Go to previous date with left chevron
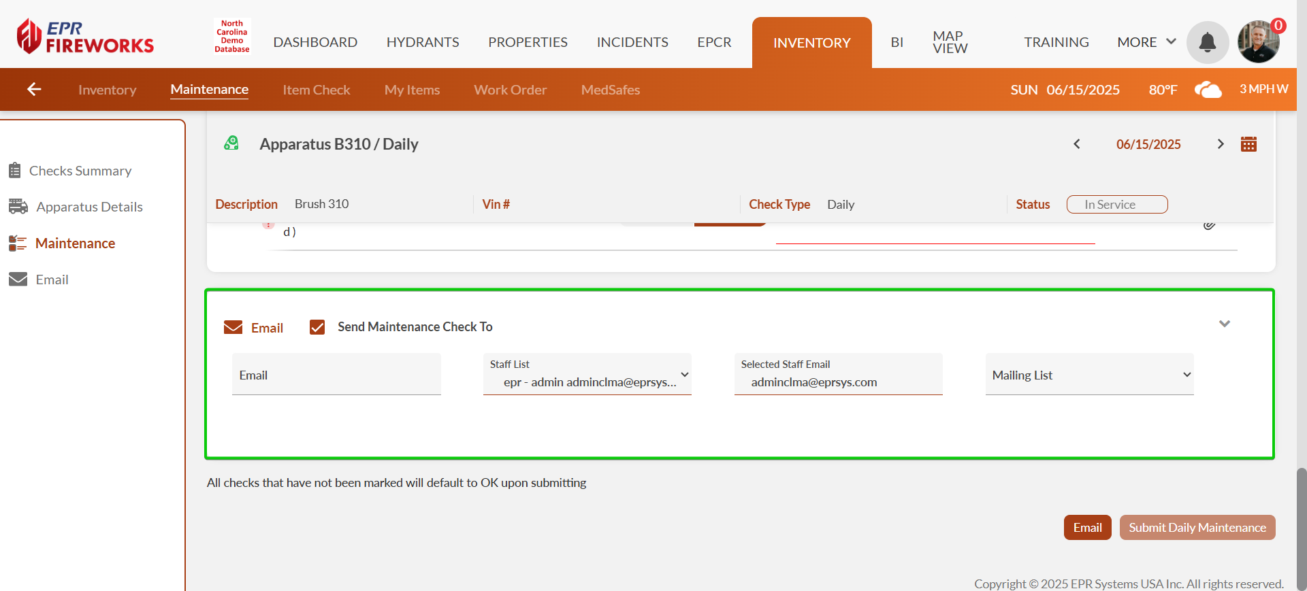This screenshot has width=1307, height=591. pyautogui.click(x=1077, y=144)
